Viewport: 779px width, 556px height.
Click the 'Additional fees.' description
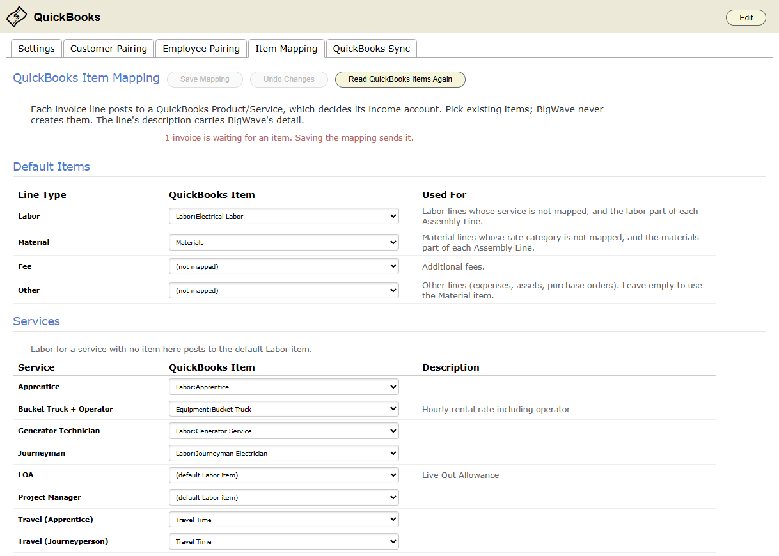tap(453, 267)
